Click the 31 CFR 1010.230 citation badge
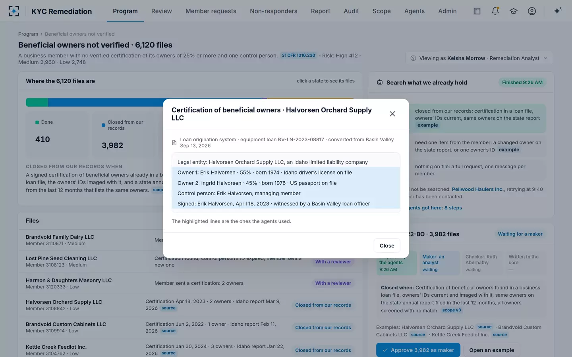This screenshot has width=572, height=357. pyautogui.click(x=298, y=56)
